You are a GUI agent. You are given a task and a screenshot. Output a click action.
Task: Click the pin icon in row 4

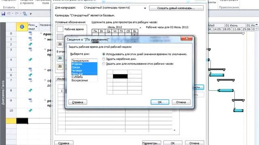tap(30, 60)
